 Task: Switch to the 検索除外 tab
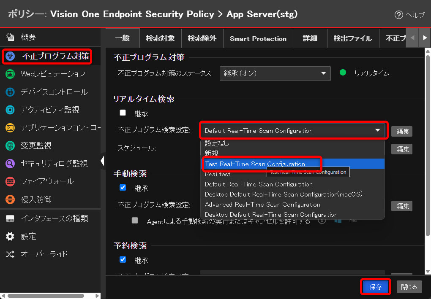(x=202, y=38)
